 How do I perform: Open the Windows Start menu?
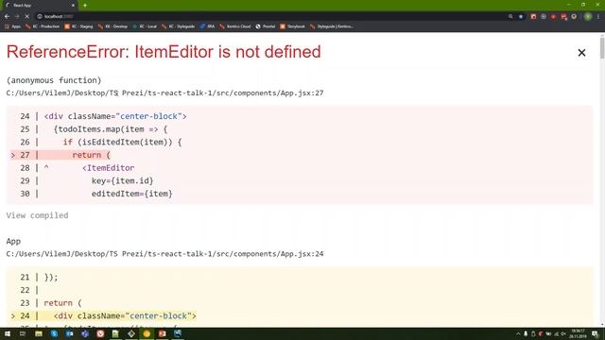click(8, 333)
